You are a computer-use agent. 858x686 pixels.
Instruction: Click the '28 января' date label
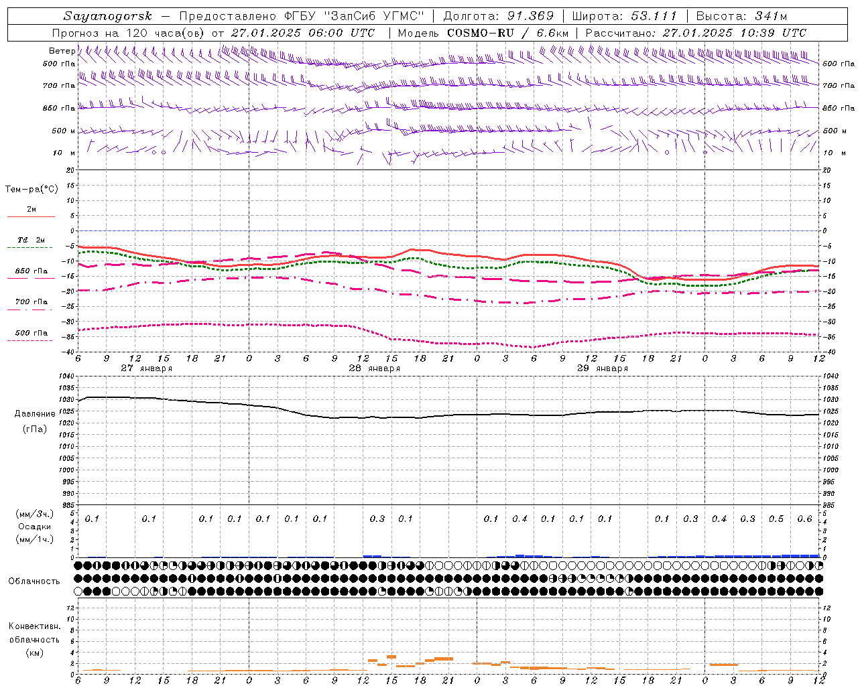click(x=374, y=368)
